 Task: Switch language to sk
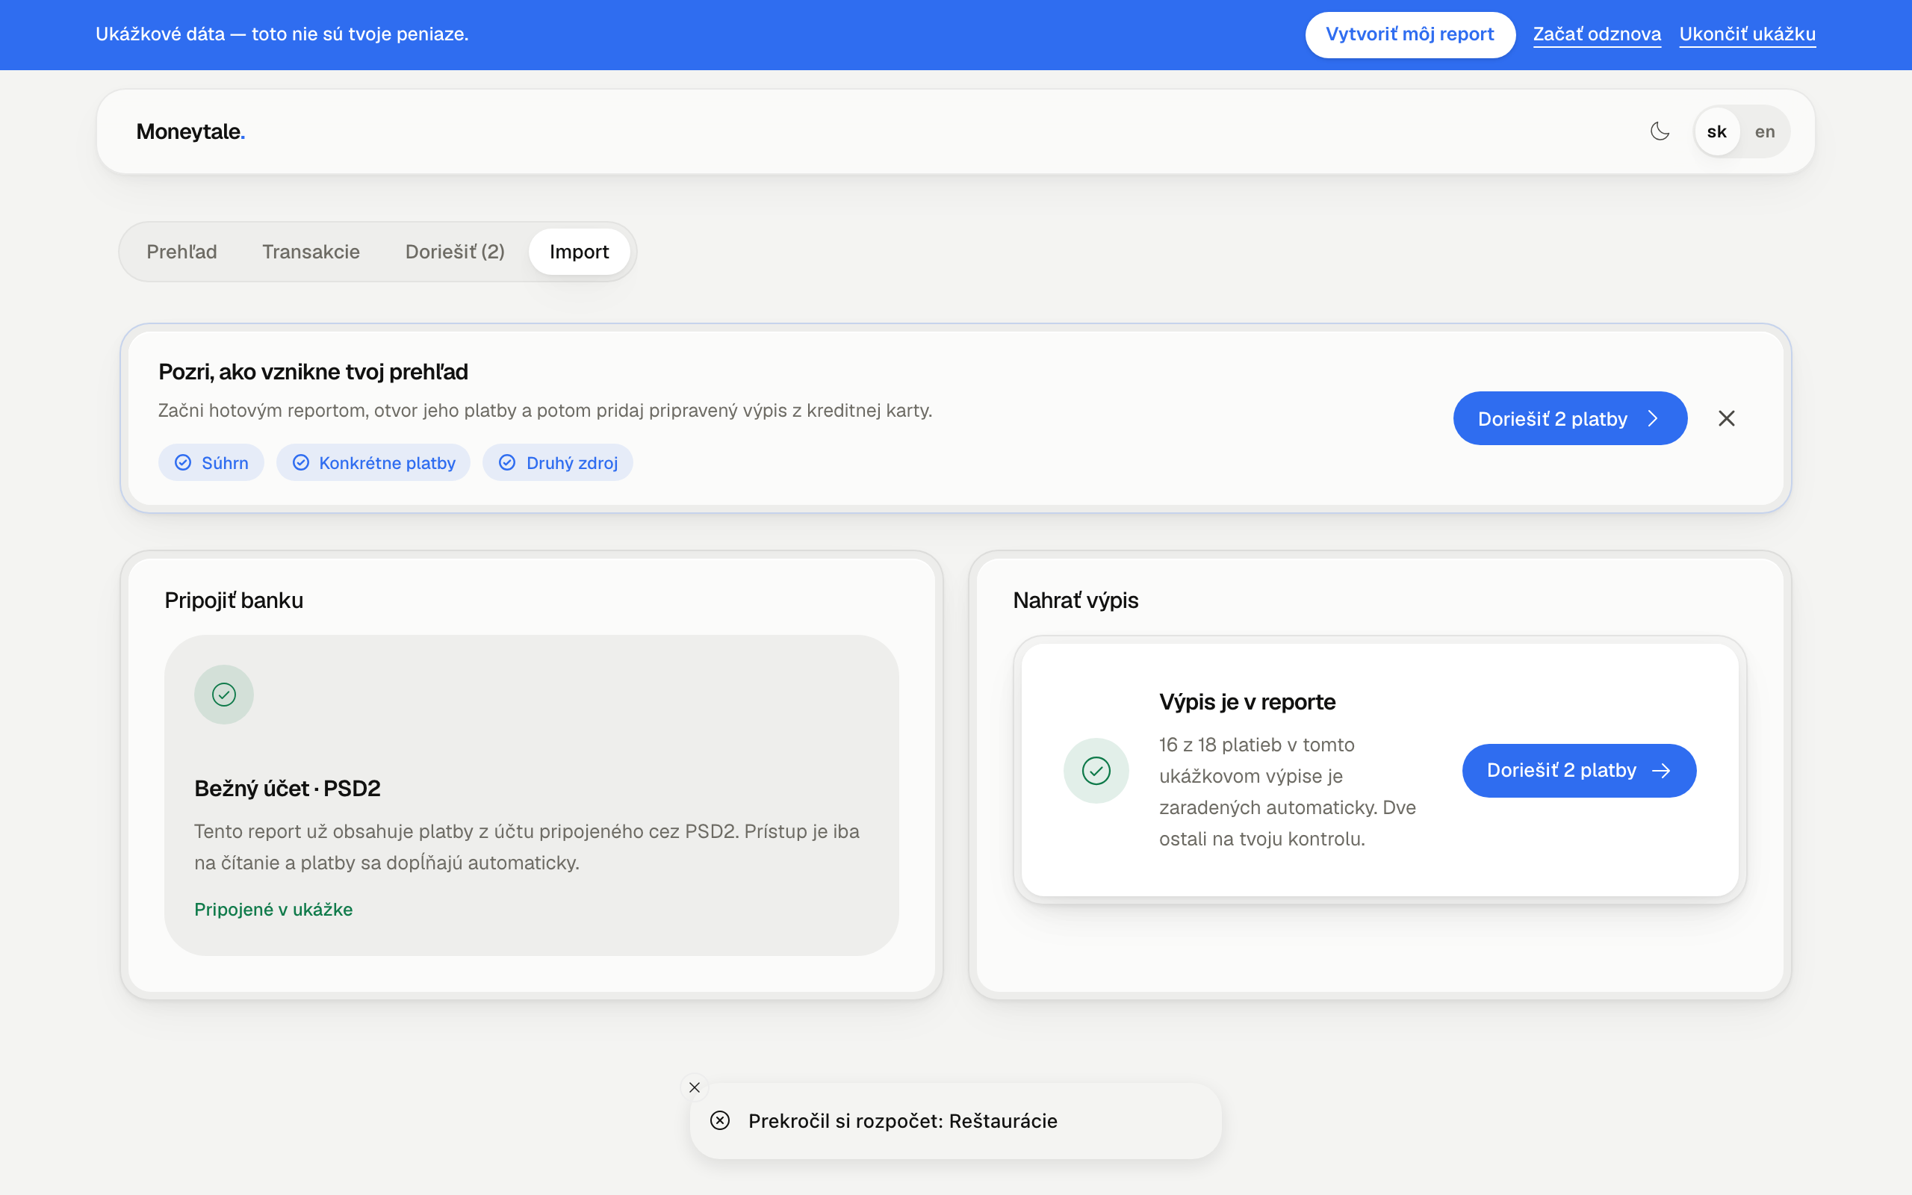[1717, 131]
